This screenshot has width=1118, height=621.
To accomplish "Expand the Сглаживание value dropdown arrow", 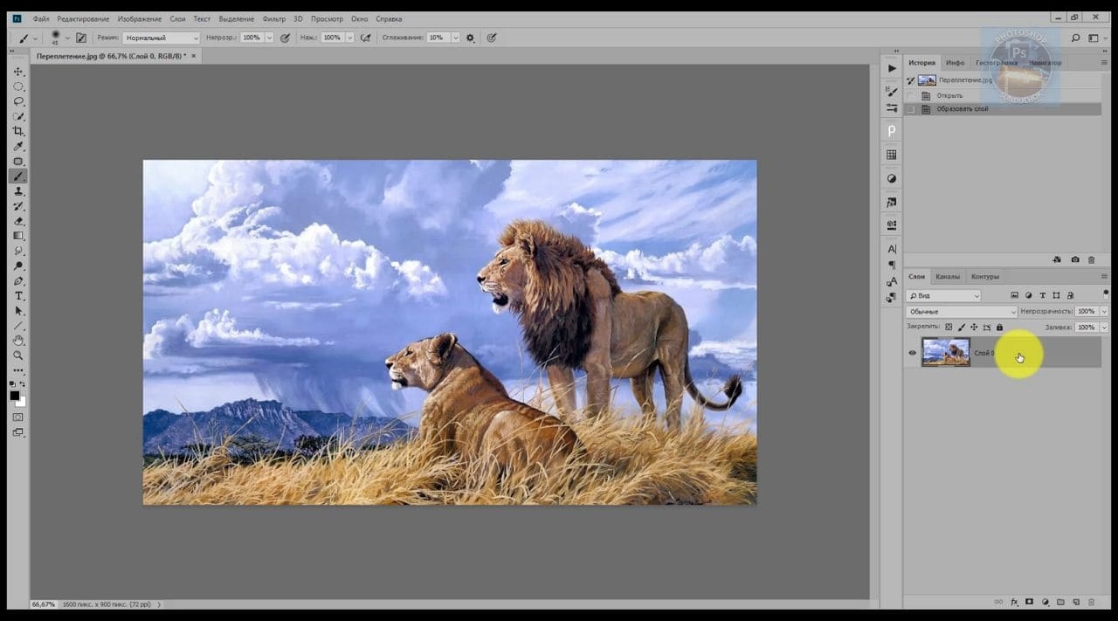I will click(x=455, y=38).
